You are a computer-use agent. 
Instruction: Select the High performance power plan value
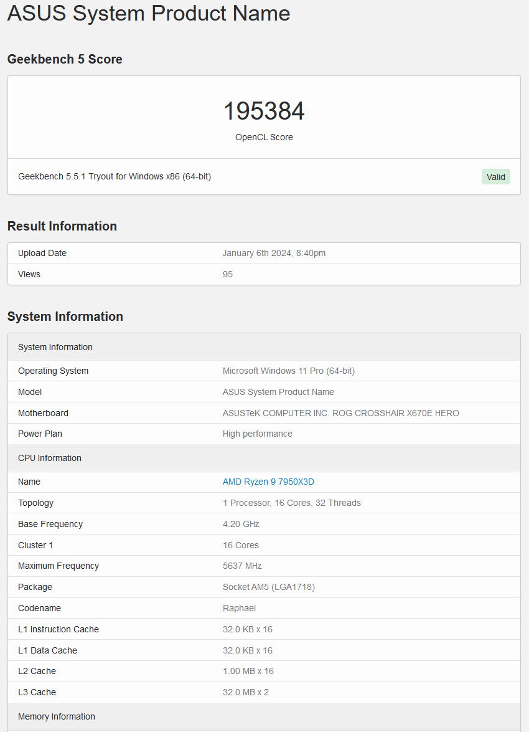pyautogui.click(x=258, y=434)
